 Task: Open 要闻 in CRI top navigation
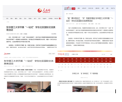[x=79, y=8]
